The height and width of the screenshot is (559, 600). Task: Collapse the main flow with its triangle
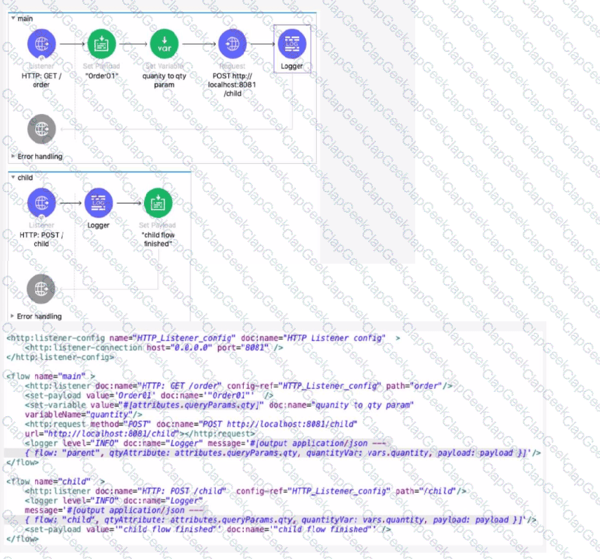coord(13,18)
